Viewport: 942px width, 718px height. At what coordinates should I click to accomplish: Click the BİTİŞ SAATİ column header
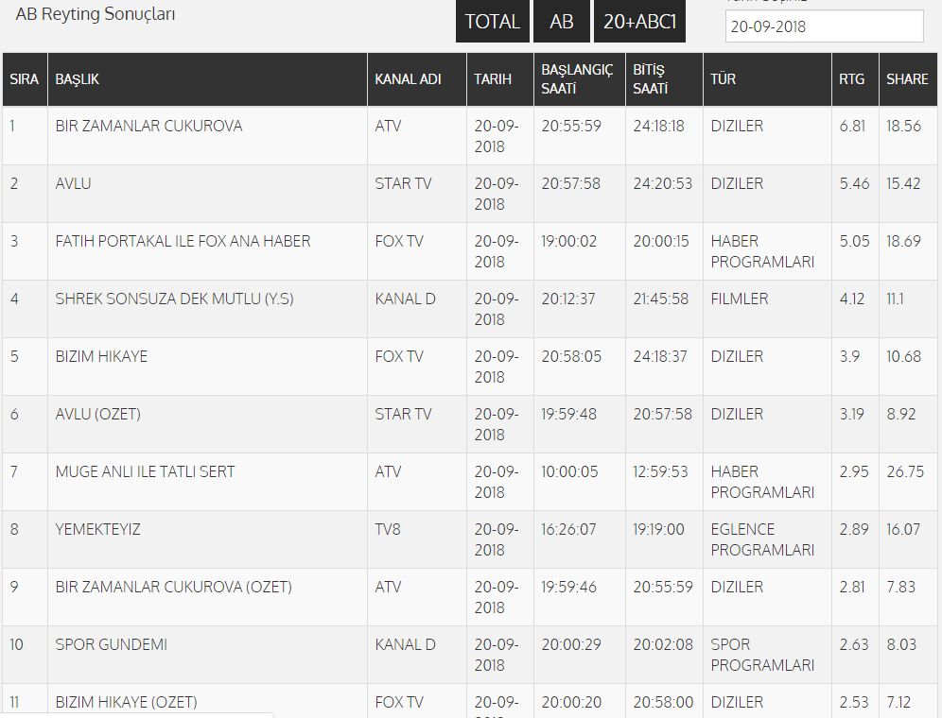click(x=650, y=78)
